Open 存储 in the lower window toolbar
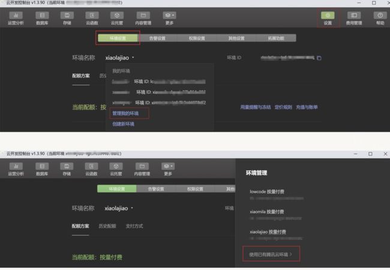Viewport: 390px width, 270px height. (67, 169)
